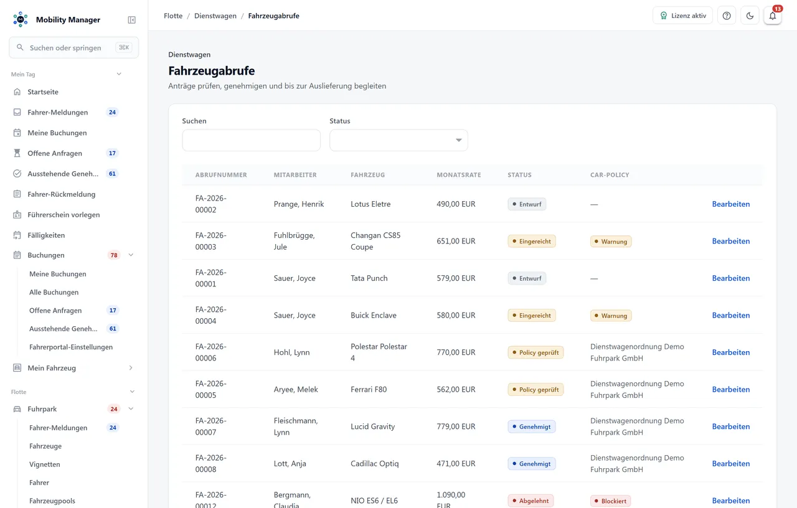This screenshot has height=508, width=797.
Task: Expand the Mein Fahrzeug submenu chevron
Action: pyautogui.click(x=131, y=368)
